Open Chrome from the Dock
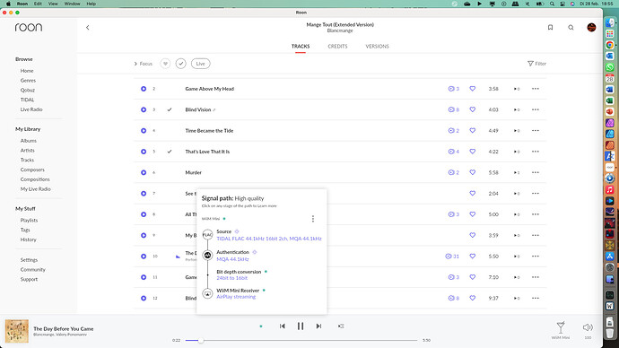This screenshot has width=619, height=348. 610,45
